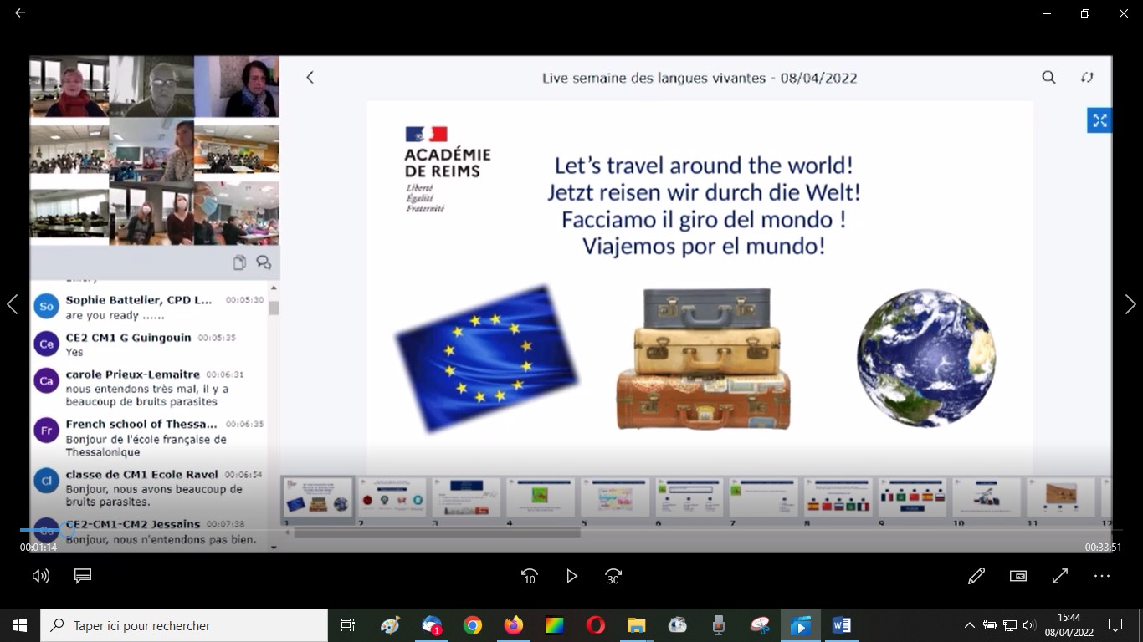
Task: Open Opera browser from taskbar
Action: pyautogui.click(x=596, y=625)
